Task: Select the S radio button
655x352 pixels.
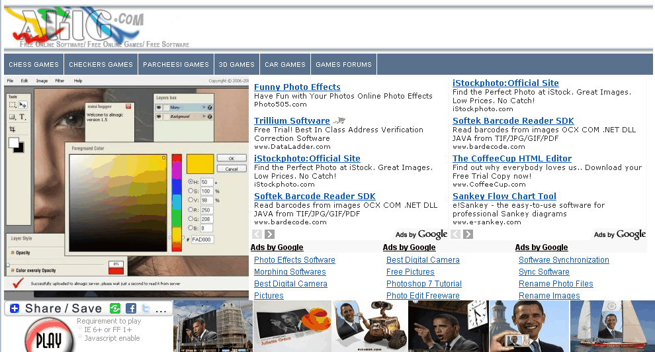Action: coord(191,191)
